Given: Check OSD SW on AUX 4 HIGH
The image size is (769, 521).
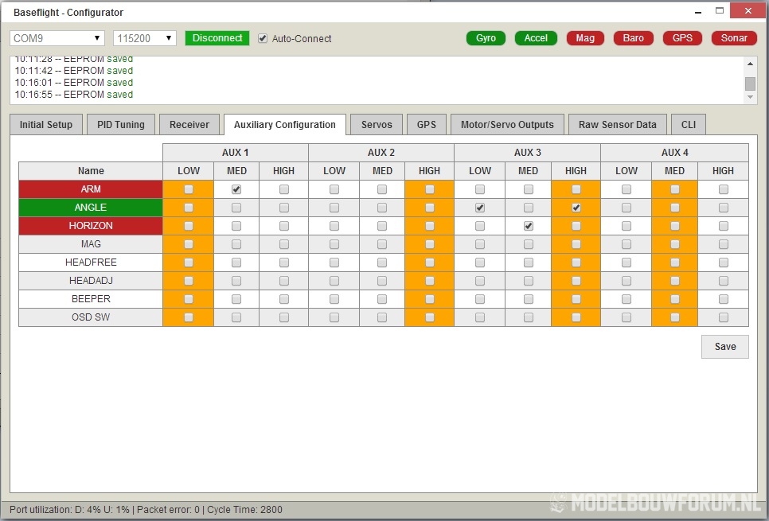Looking at the screenshot, I should click(724, 317).
